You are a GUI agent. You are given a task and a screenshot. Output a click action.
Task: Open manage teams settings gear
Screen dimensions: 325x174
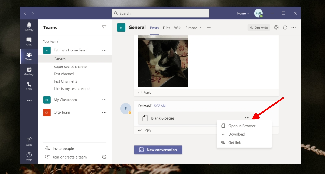pos(104,157)
